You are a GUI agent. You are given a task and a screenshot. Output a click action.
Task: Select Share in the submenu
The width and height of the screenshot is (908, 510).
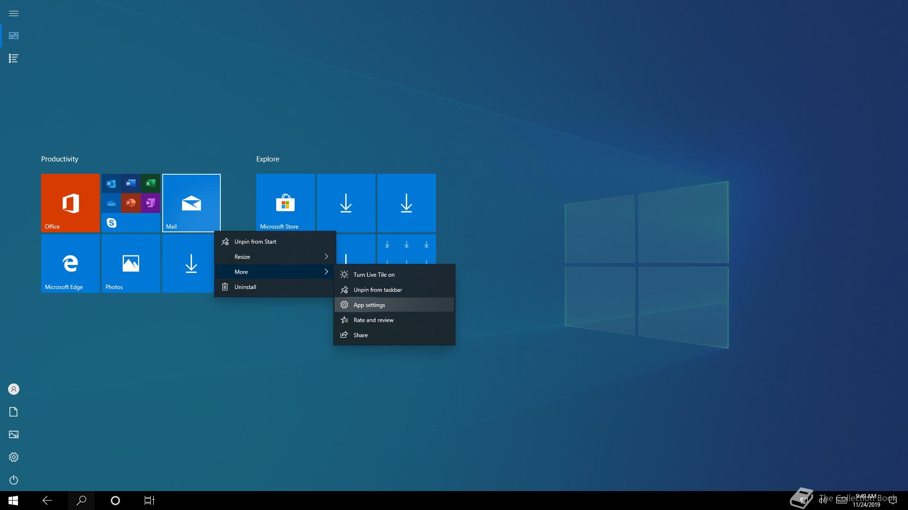coord(394,335)
